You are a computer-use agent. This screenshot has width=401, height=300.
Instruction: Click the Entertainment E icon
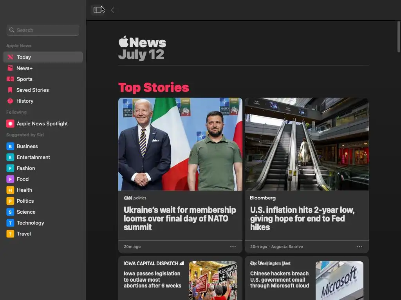pyautogui.click(x=10, y=157)
